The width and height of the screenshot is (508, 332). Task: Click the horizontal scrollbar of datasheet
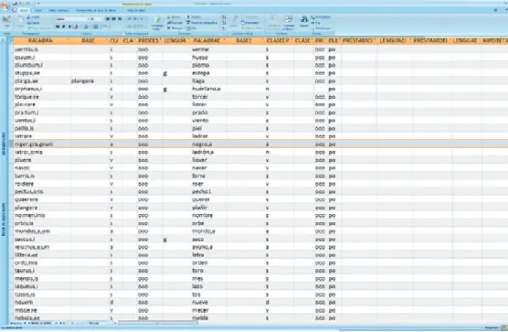click(158, 323)
